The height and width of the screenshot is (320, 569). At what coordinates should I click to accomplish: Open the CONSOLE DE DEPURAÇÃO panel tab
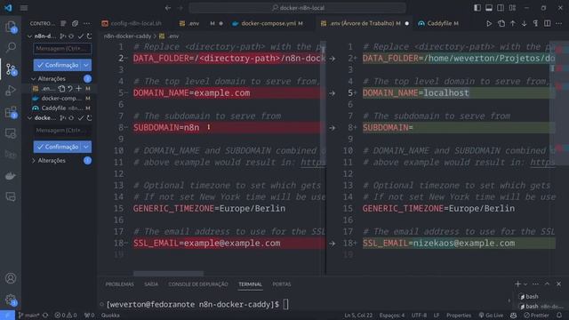pos(198,284)
